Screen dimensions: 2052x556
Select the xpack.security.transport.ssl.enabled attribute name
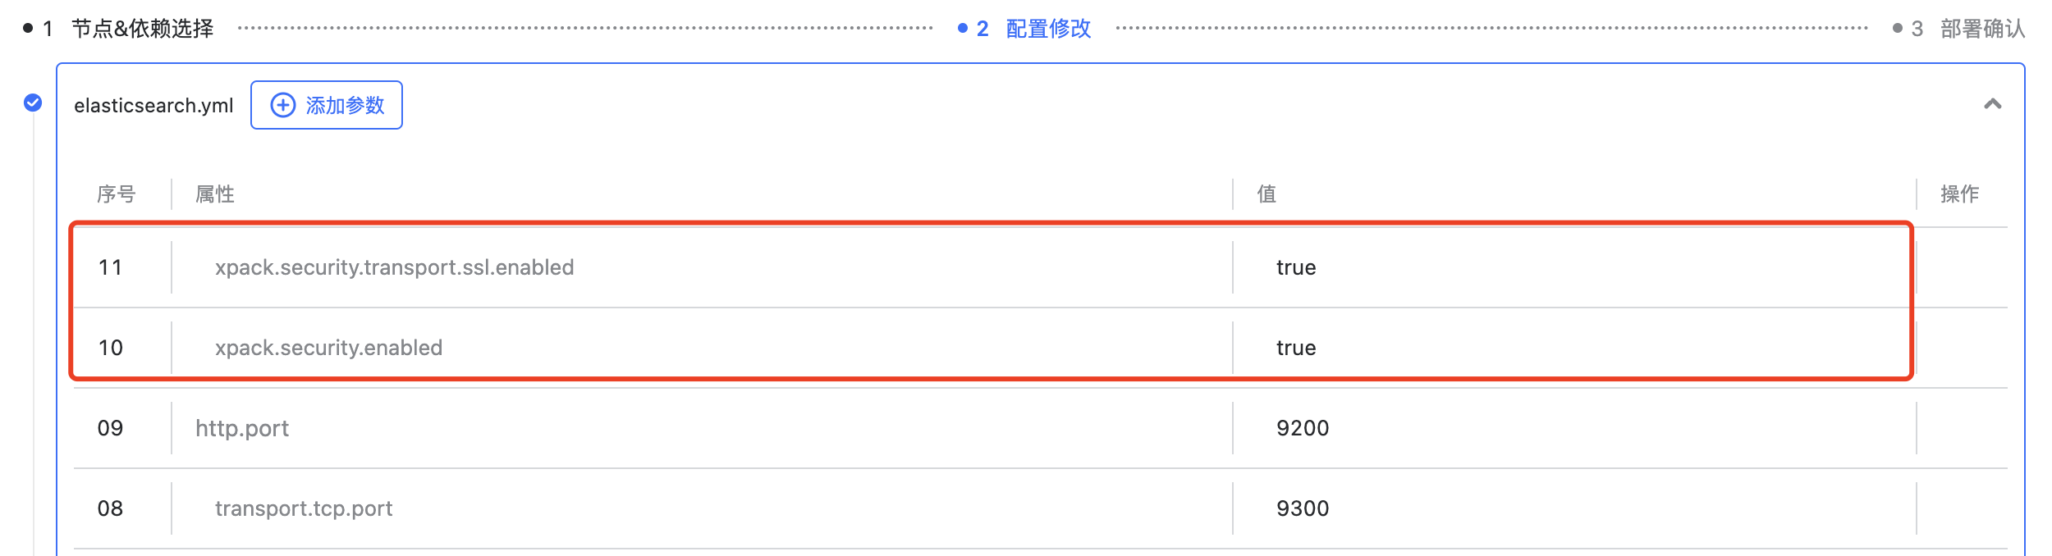(x=394, y=267)
